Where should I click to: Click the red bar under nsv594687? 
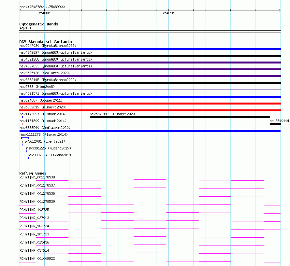coord(150,104)
